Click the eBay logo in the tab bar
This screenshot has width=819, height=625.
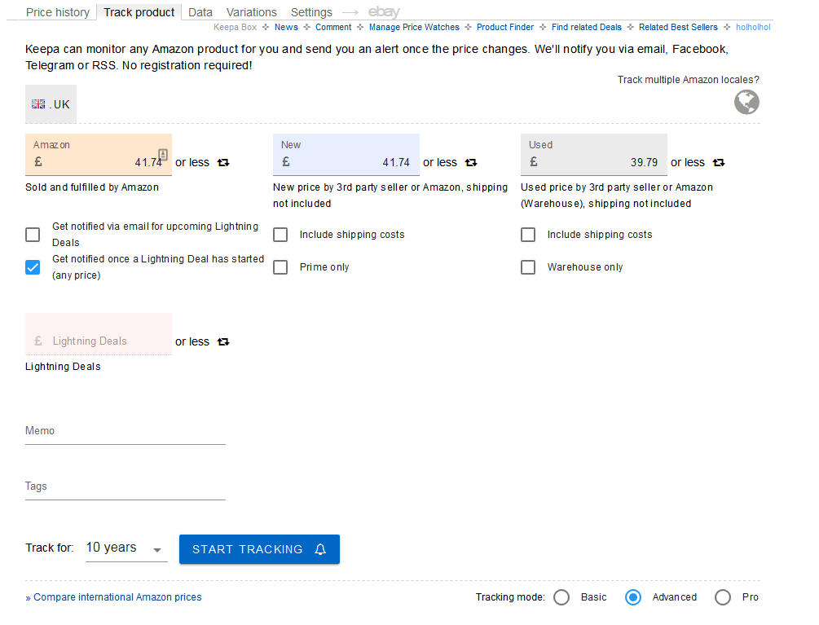[x=384, y=12]
